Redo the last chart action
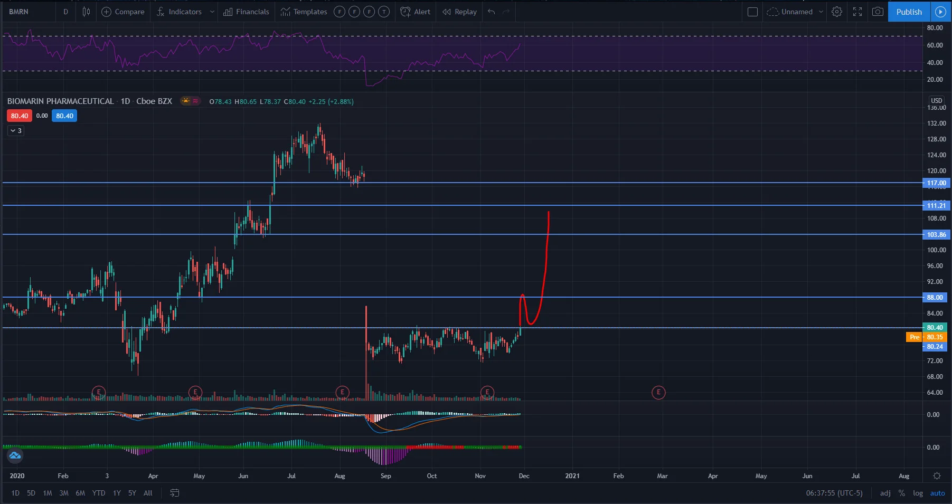 coord(506,12)
